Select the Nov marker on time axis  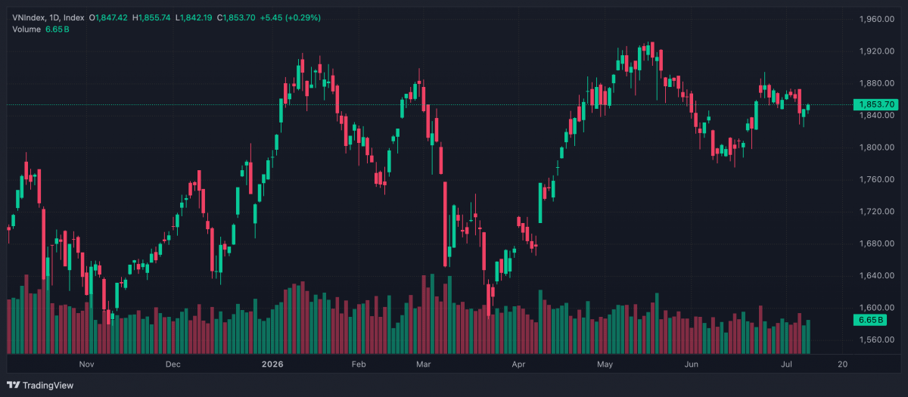(x=86, y=364)
